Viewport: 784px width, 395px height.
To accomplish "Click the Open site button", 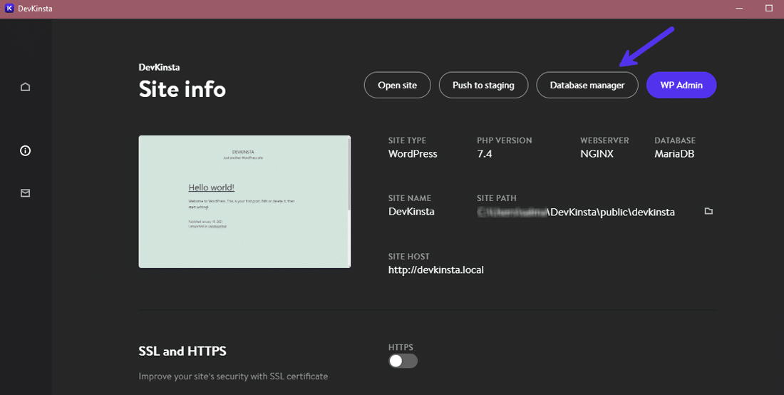I will 397,85.
